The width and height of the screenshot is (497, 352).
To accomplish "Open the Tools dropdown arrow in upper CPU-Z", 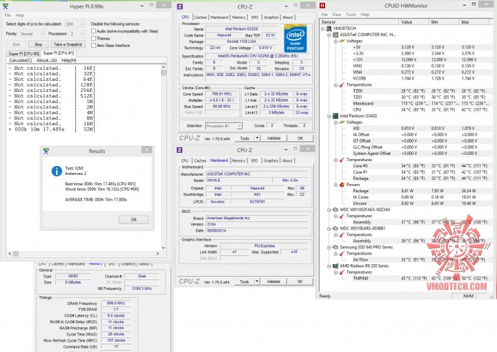I will 257,138.
